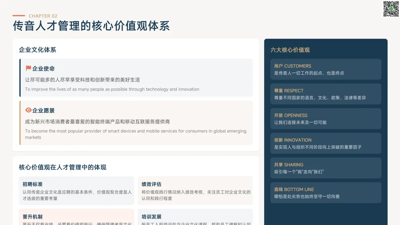Click the text 哪怕是处劣势也始终坚守一切向善
Image resolution: width=400 pixels, height=225 pixels.
(x=307, y=197)
